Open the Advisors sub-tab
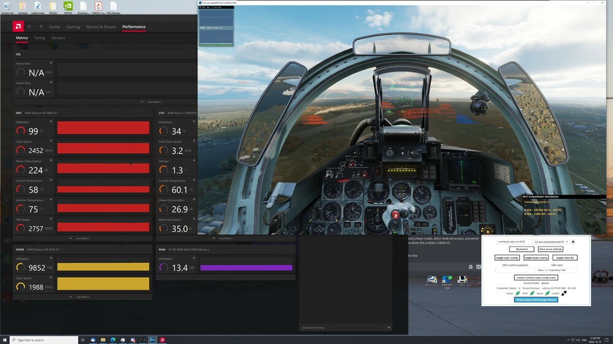The width and height of the screenshot is (613, 344). [58, 38]
